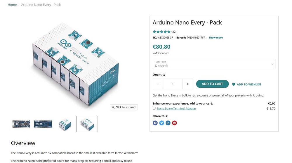This screenshot has width=292, height=163.
Task: Select second board bottom-view thumbnail
Action: coord(43,124)
